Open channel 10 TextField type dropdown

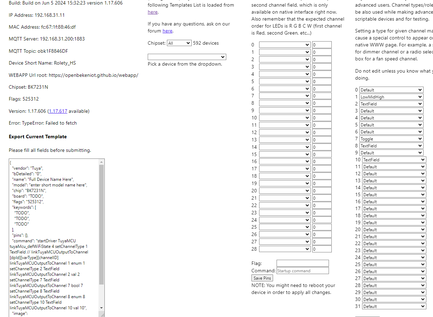click(x=394, y=160)
